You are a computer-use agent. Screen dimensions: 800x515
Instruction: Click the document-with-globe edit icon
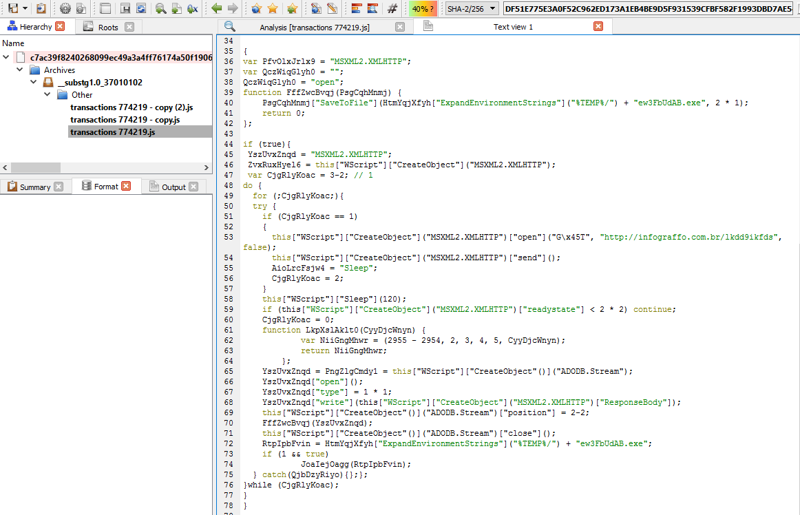tap(316, 8)
